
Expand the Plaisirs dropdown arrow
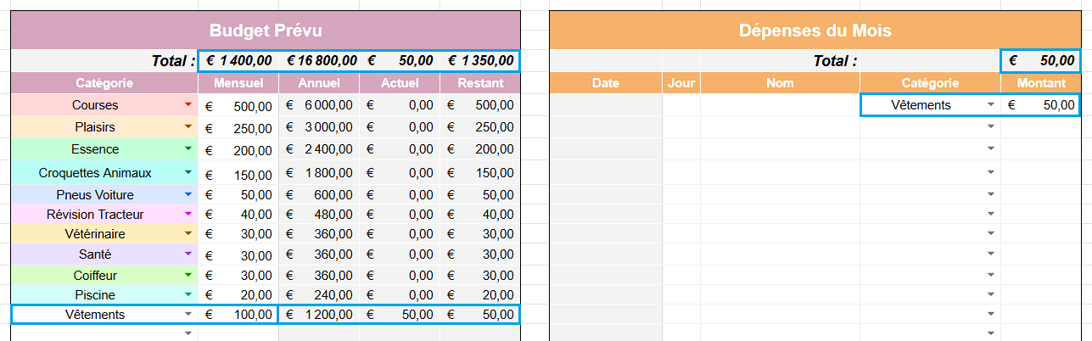(188, 126)
